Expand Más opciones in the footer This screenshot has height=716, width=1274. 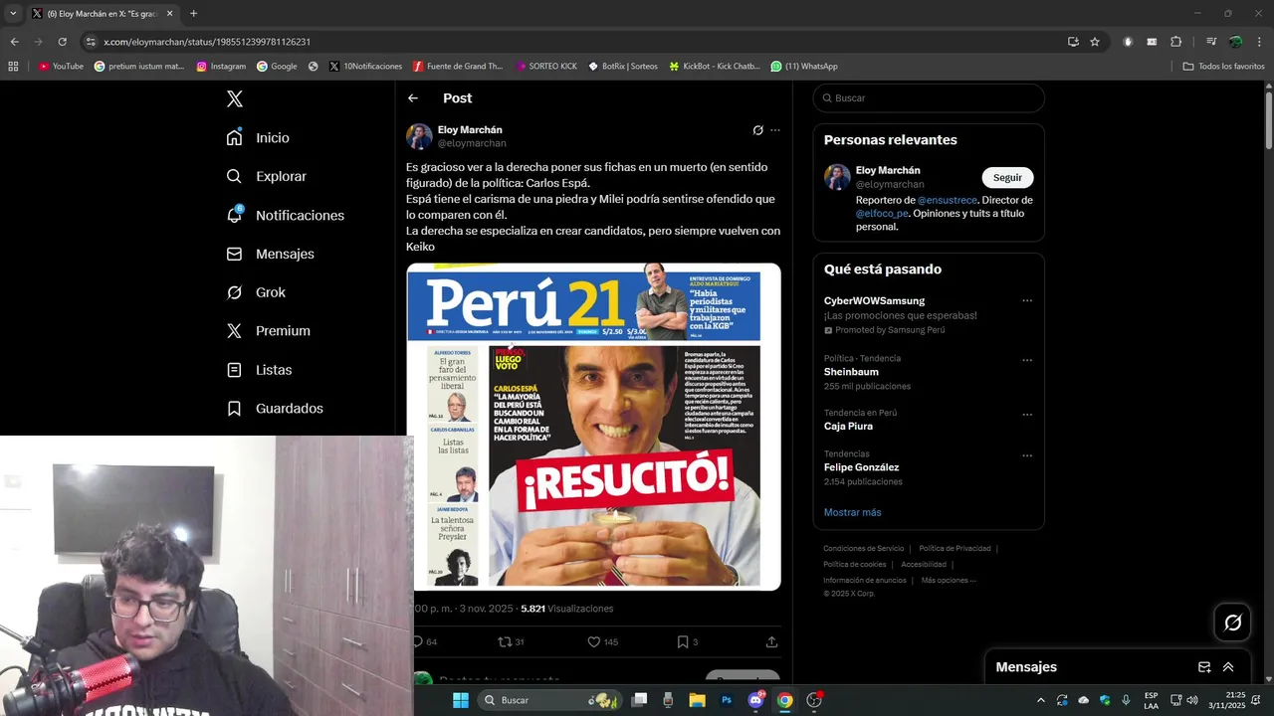949,580
